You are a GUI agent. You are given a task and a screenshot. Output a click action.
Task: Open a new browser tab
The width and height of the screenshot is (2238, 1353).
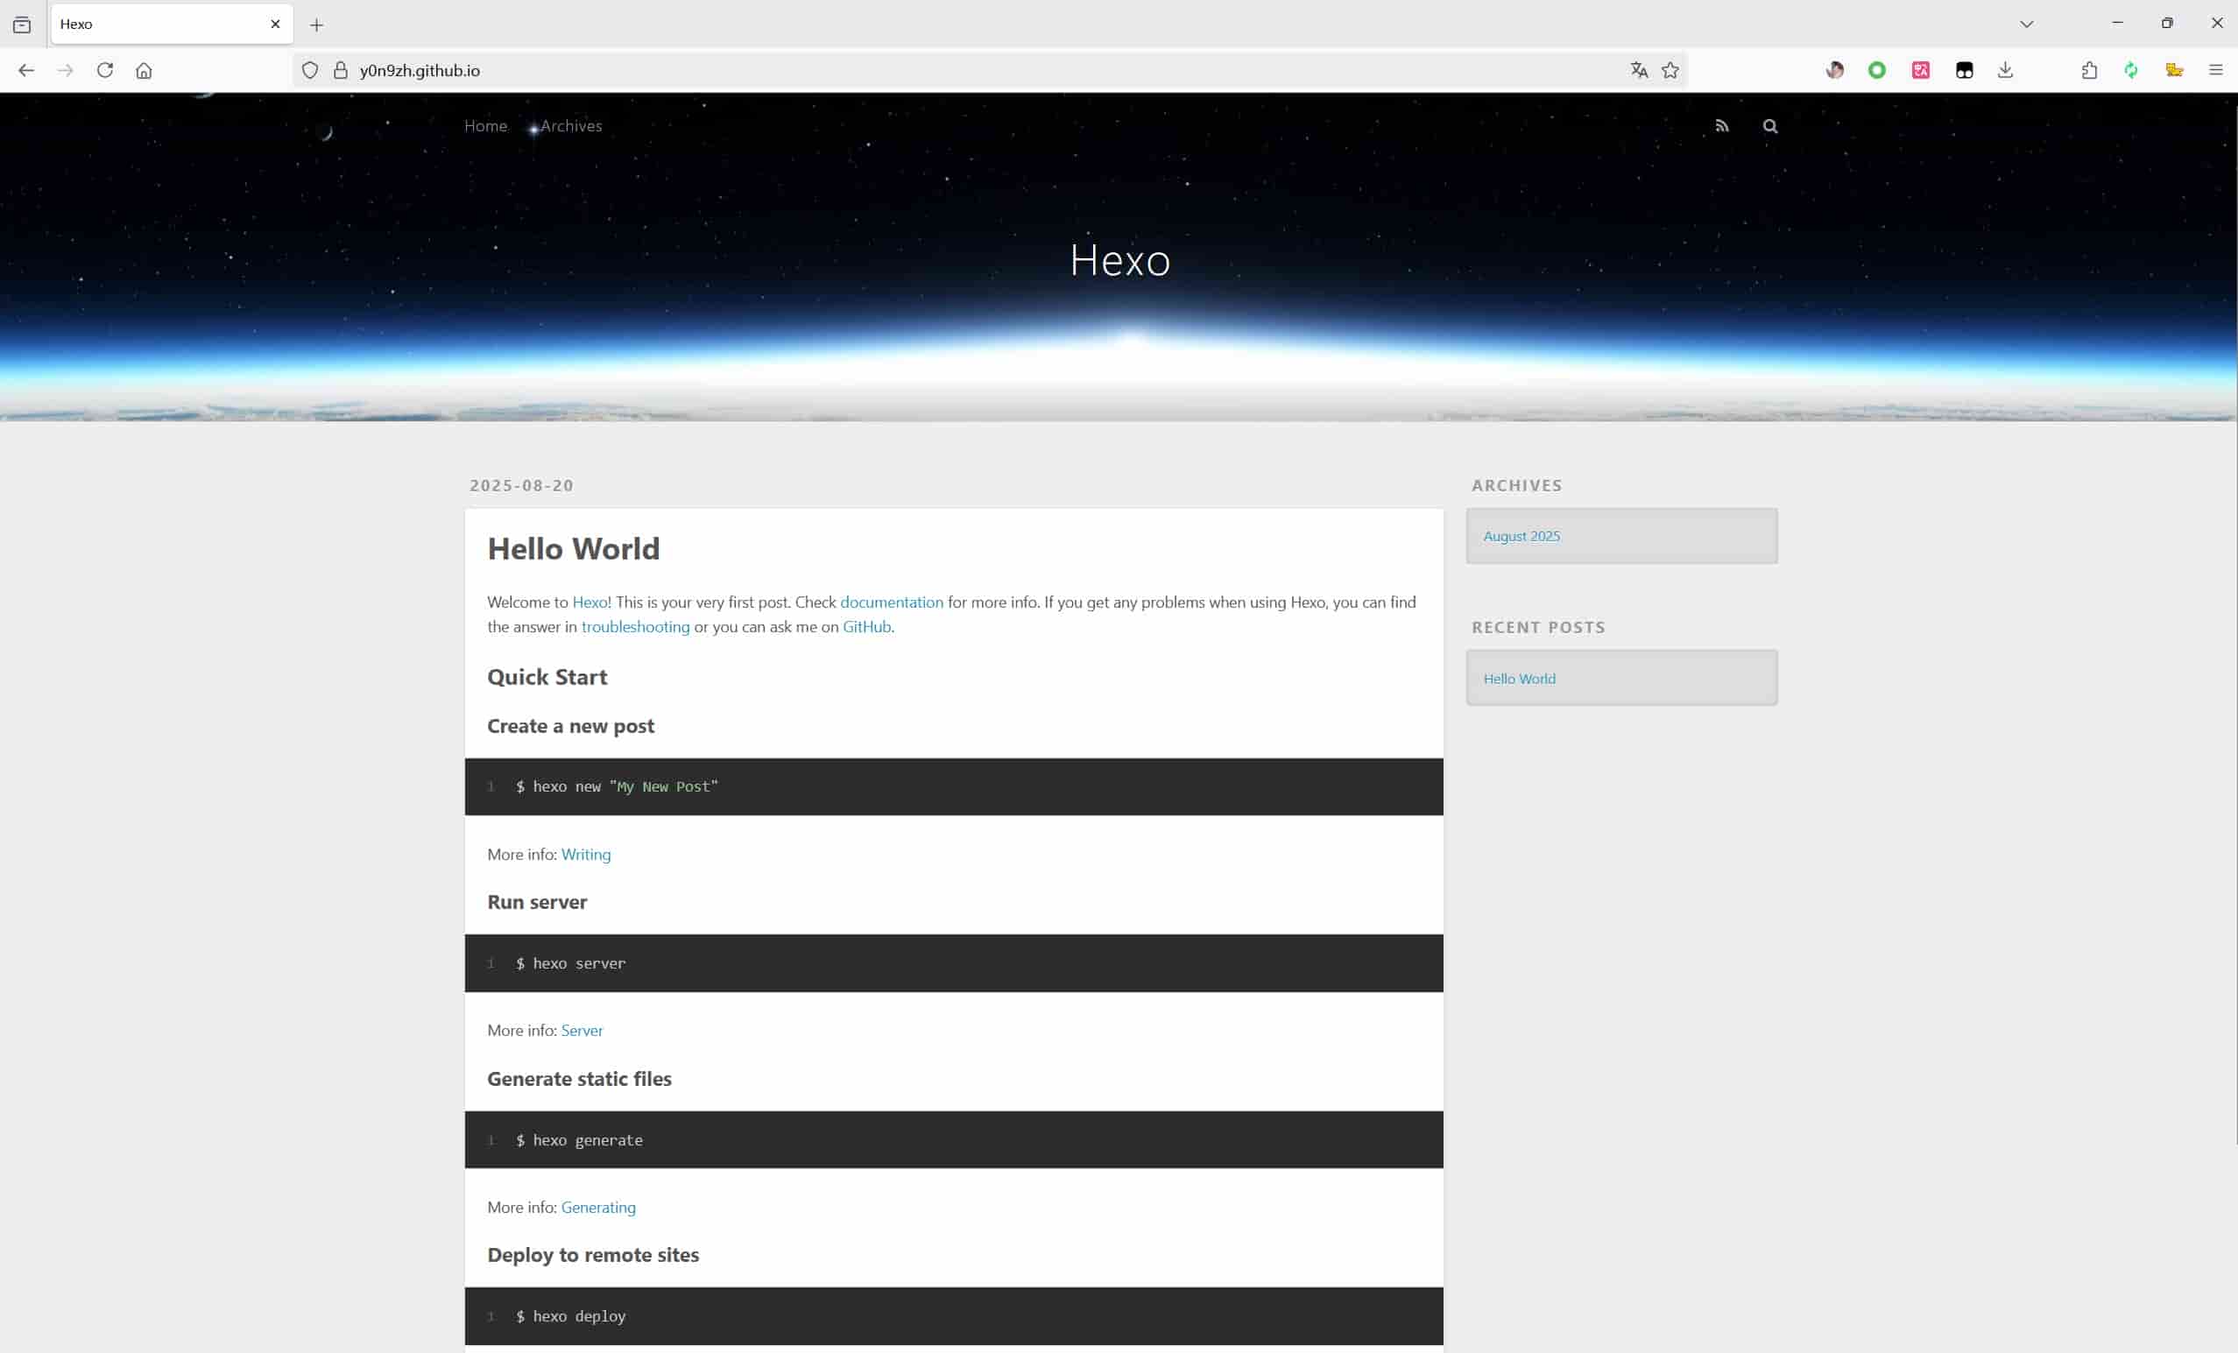click(316, 25)
